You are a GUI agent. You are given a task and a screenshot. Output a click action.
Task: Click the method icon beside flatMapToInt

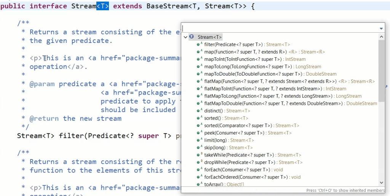click(x=200, y=89)
